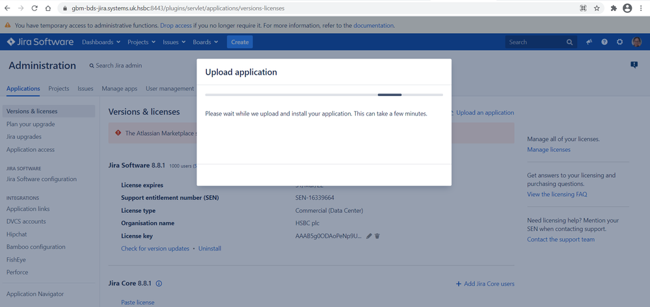Screen dimensions: 650x307
Task: Open Application Navigator in the sidebar
Action: click(35, 294)
